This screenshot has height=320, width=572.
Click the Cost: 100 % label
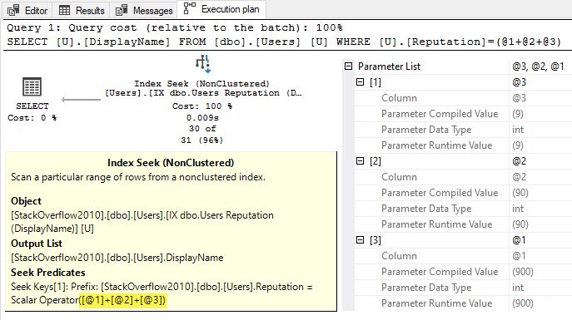click(x=202, y=106)
